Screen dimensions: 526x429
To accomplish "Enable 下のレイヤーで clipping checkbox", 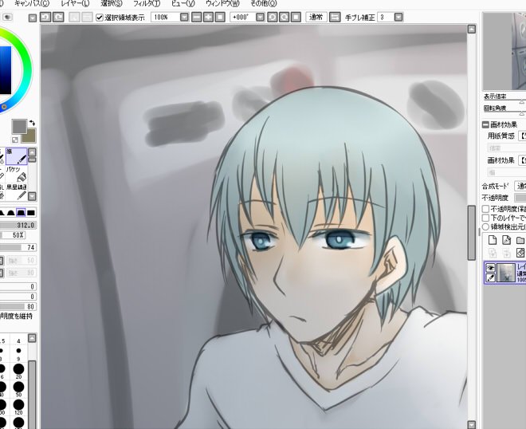I will [485, 218].
